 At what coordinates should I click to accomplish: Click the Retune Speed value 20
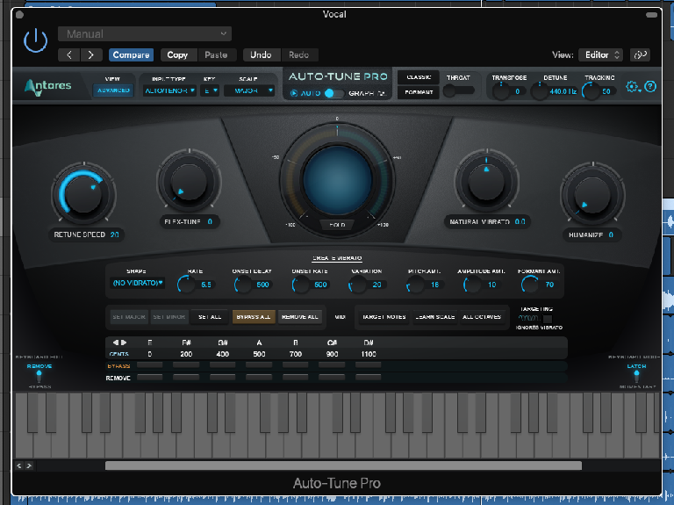pos(114,234)
